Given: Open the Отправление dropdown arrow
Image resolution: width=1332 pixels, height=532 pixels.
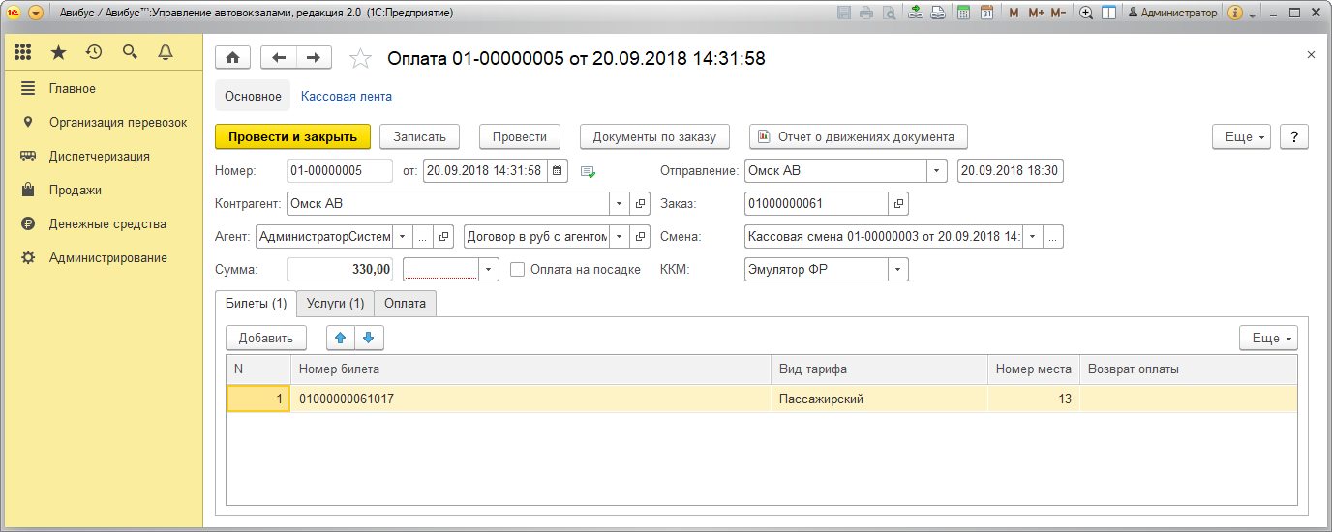Looking at the screenshot, I should [x=936, y=171].
